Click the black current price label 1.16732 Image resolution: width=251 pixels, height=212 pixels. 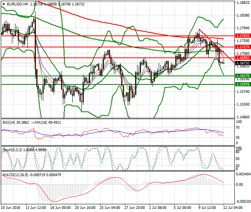[243, 63]
